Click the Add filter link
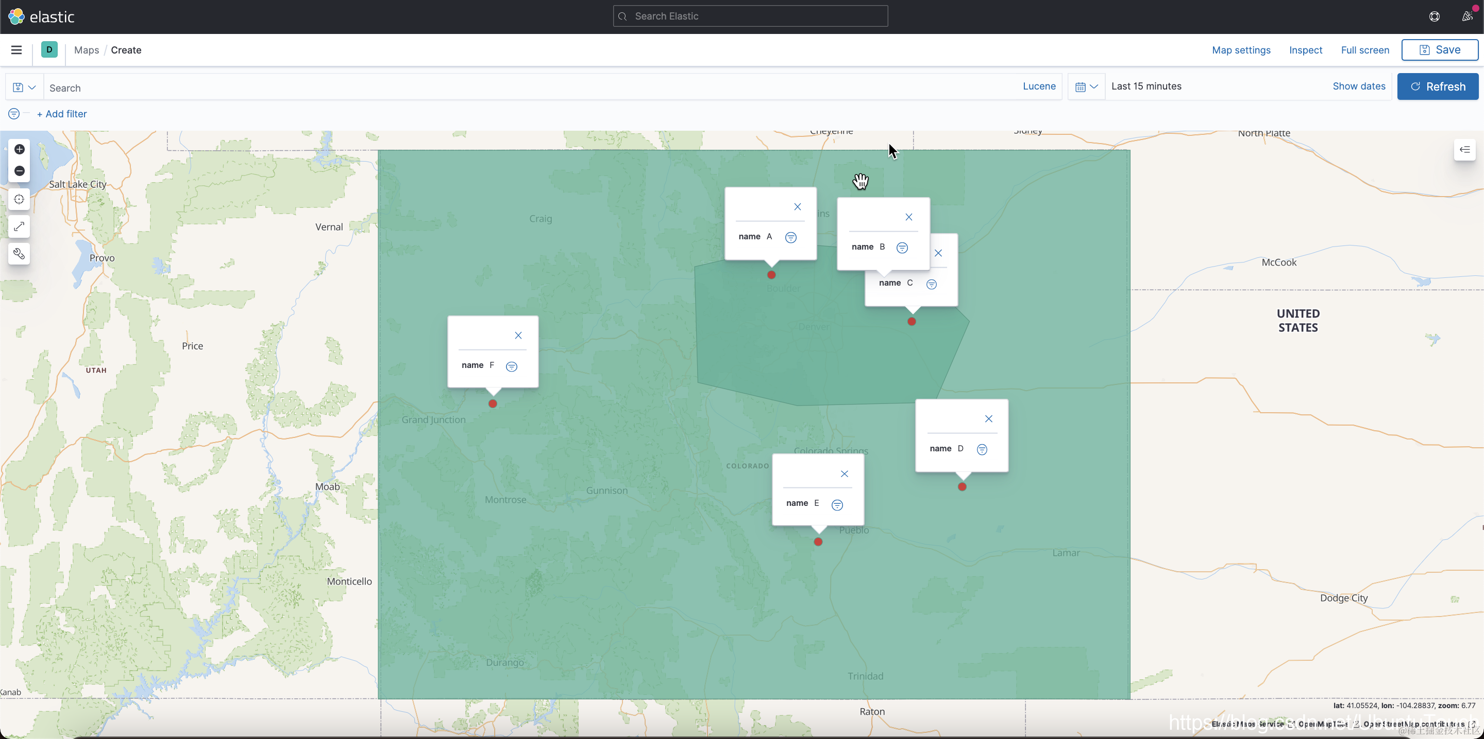The width and height of the screenshot is (1484, 739). [x=62, y=114]
